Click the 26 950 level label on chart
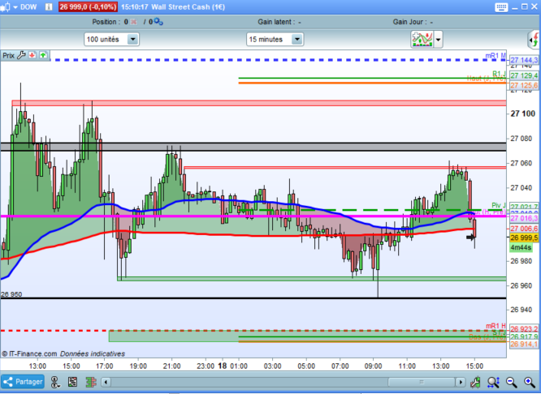541x394 pixels. click(11, 294)
